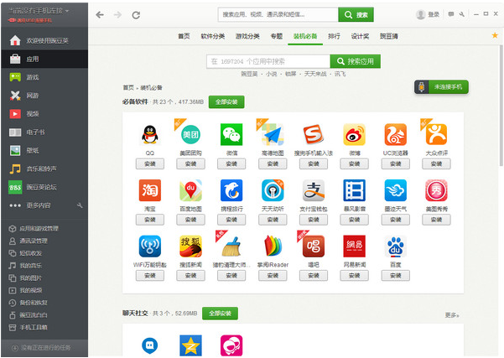Switch to the 排行 tab
Image resolution: width=504 pixels, height=358 pixels.
point(334,36)
